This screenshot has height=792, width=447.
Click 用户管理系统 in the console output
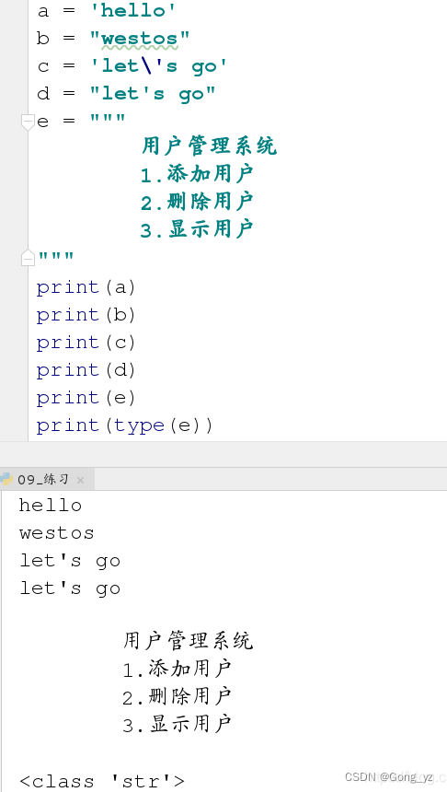coord(188,642)
